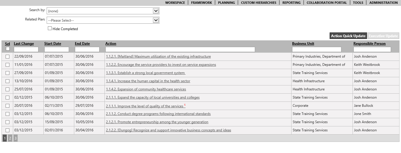Check the row for action 2.1.2.1

point(7,122)
